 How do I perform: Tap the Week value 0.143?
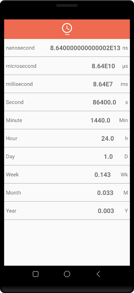point(102,175)
